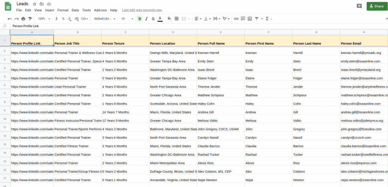The height and width of the screenshot is (187, 388).
Task: Star the Leads document
Action: [34, 4]
